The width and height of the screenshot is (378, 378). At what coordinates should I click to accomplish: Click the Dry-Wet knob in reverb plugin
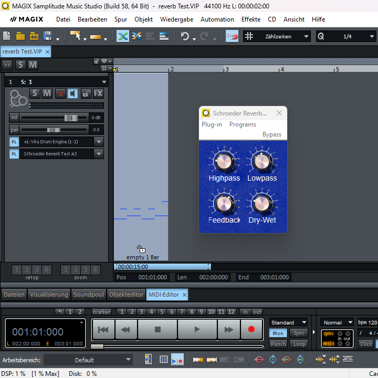pyautogui.click(x=262, y=204)
